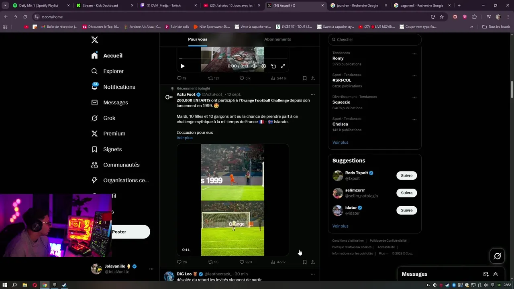
Task: Open options for Romy trend
Action: click(x=414, y=54)
